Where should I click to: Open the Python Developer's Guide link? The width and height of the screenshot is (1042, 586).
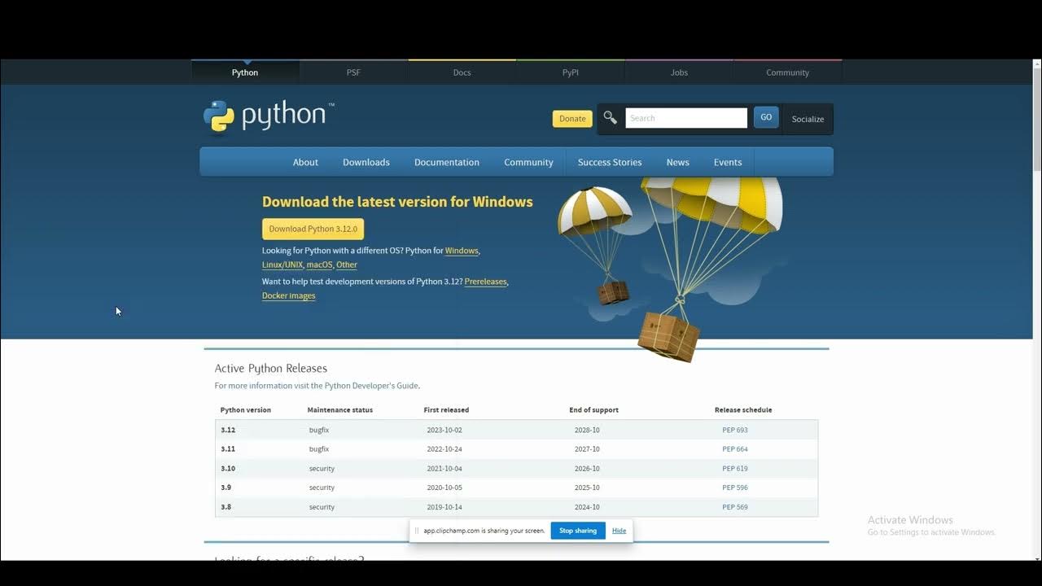point(372,386)
